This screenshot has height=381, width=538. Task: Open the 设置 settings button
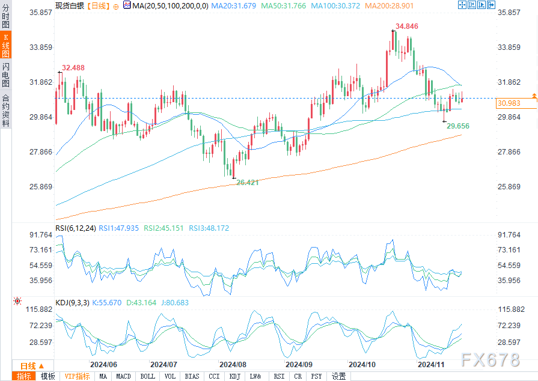point(338,376)
